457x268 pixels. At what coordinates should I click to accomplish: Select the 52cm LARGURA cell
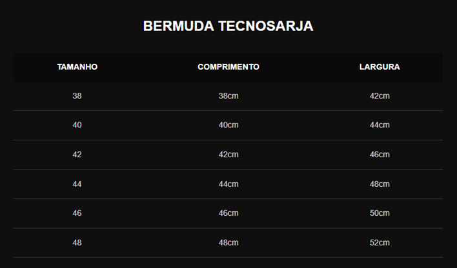click(x=380, y=243)
